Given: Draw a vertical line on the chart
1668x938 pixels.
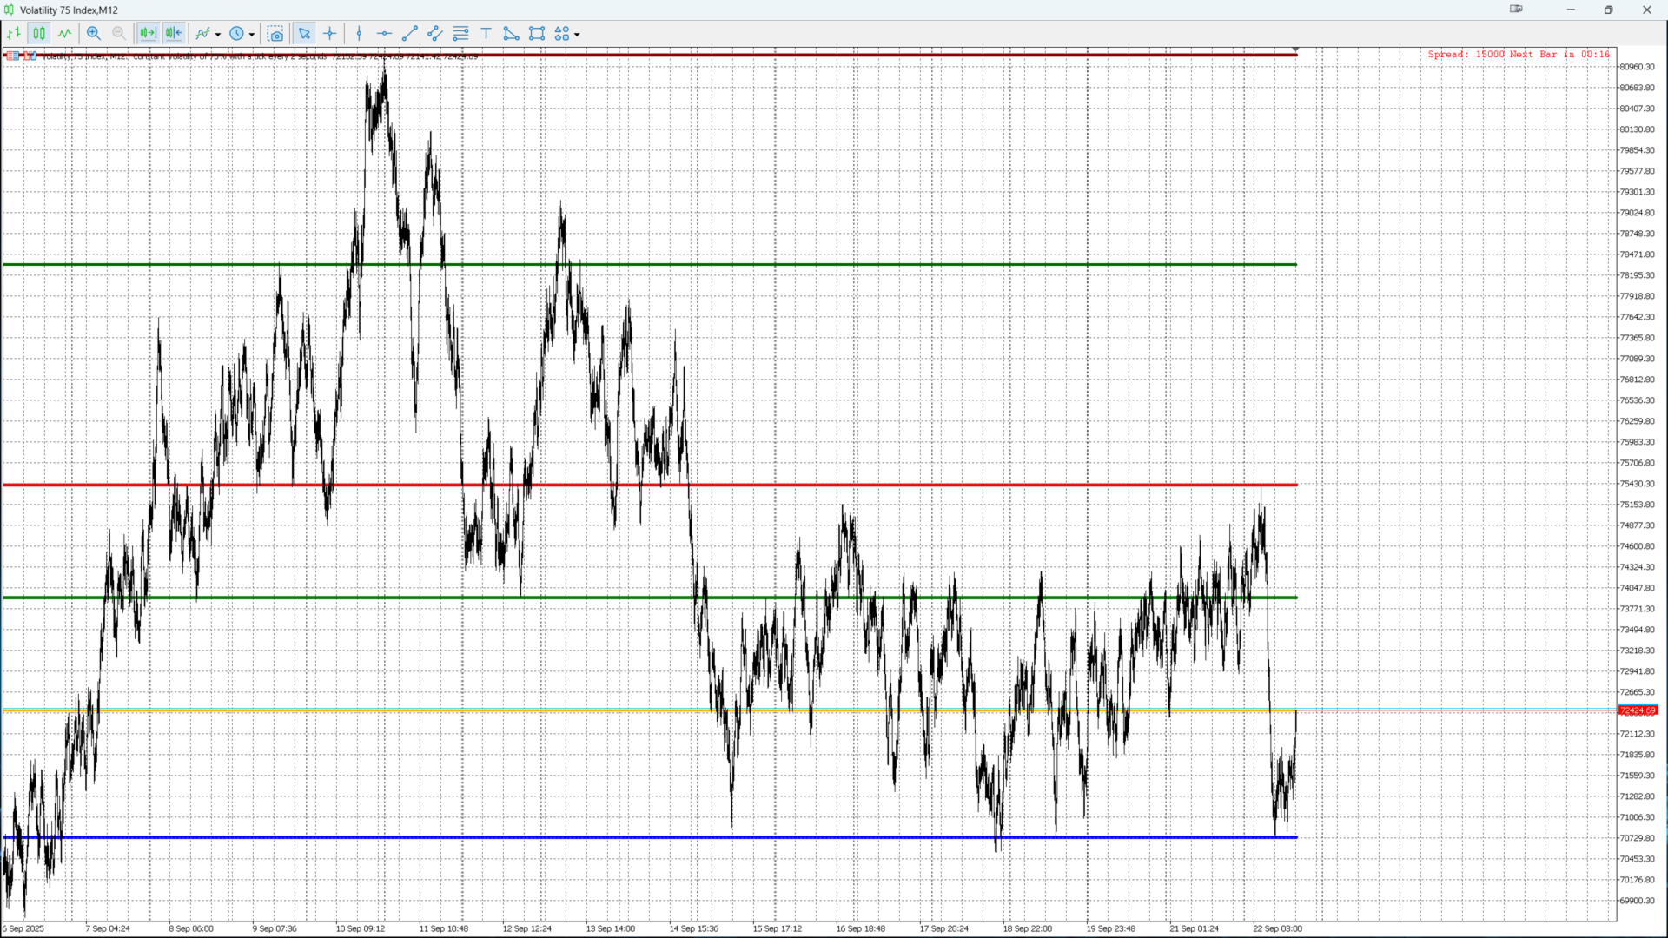Looking at the screenshot, I should (359, 34).
